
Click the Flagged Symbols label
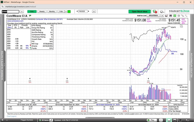[x=27, y=120]
